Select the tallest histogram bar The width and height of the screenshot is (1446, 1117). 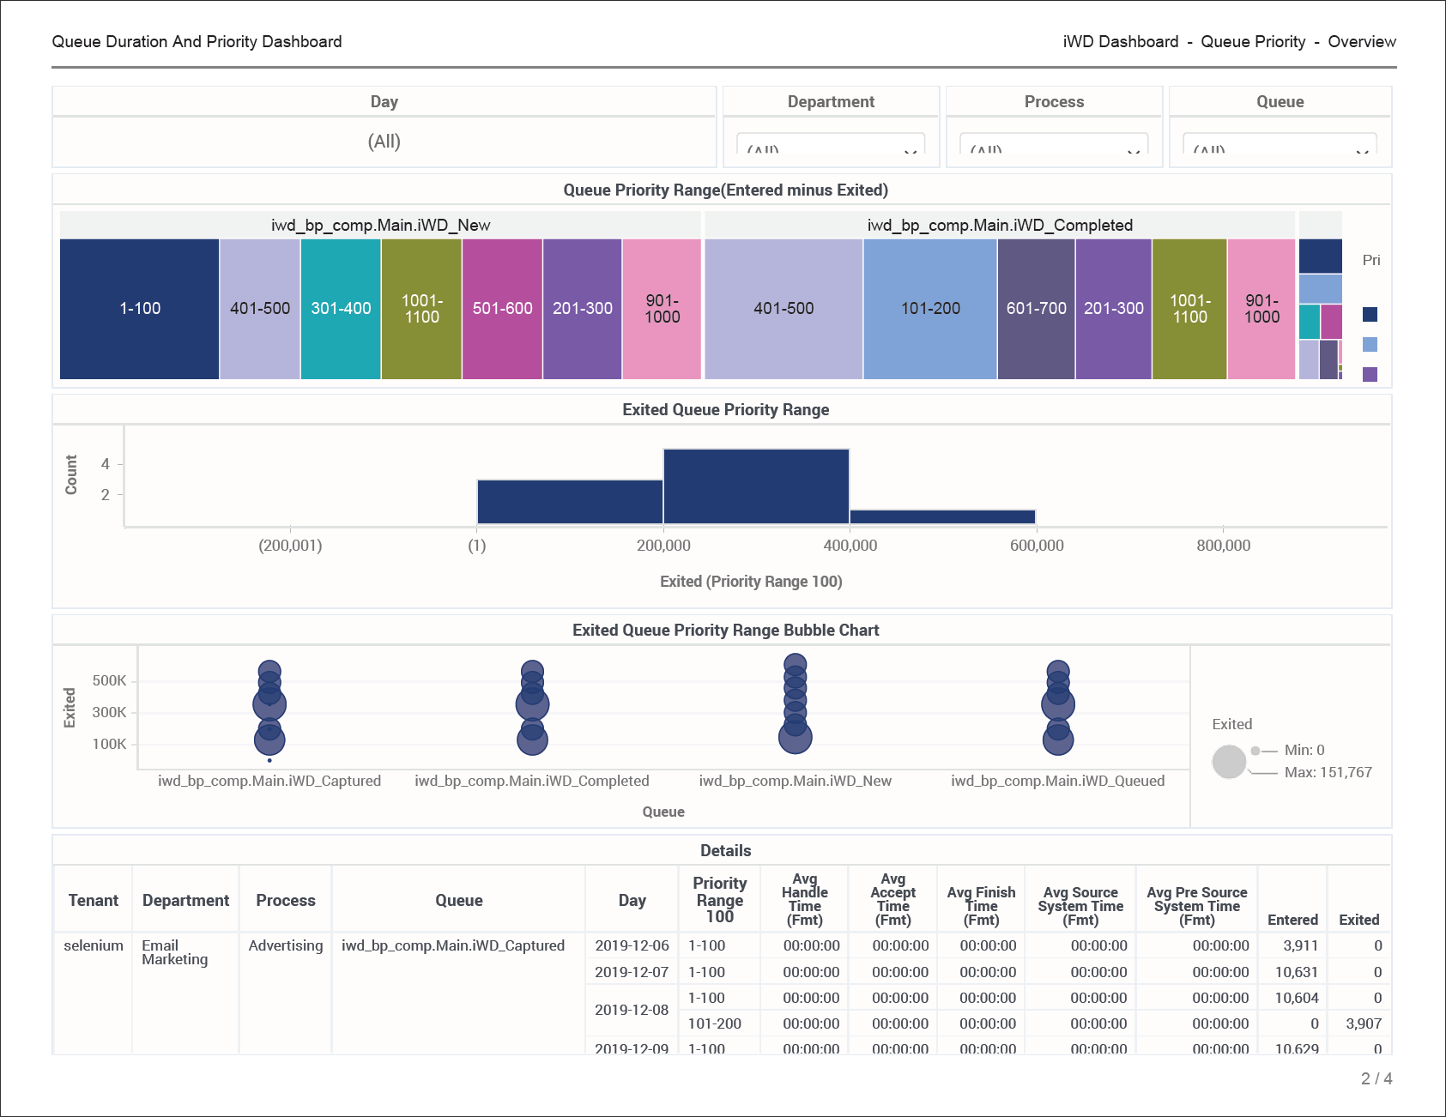pyautogui.click(x=756, y=486)
